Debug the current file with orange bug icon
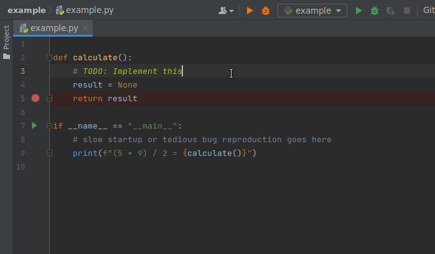The image size is (435, 254). 266,11
